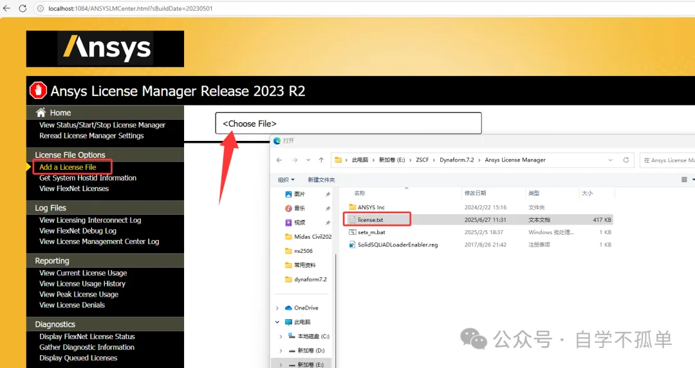
Task: Open 音乐 quick access folder
Action: tap(300, 208)
